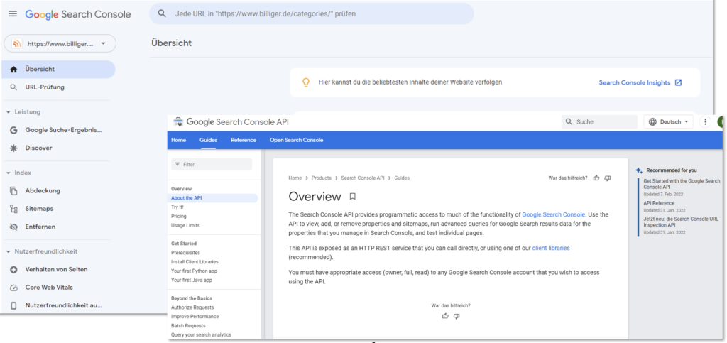Switch to the Home tab in API docs

point(178,140)
